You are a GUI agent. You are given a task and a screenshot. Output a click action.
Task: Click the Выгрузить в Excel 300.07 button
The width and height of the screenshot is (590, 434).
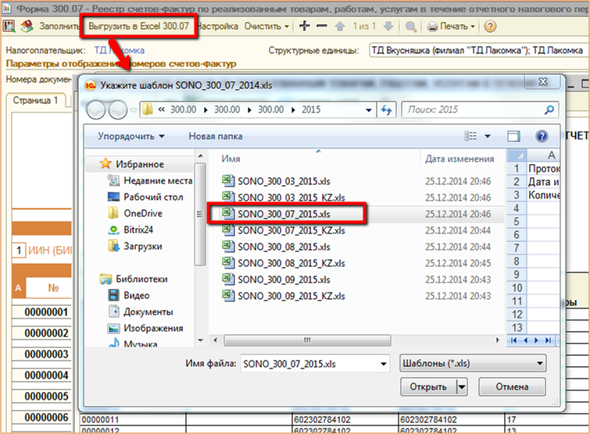pos(138,26)
